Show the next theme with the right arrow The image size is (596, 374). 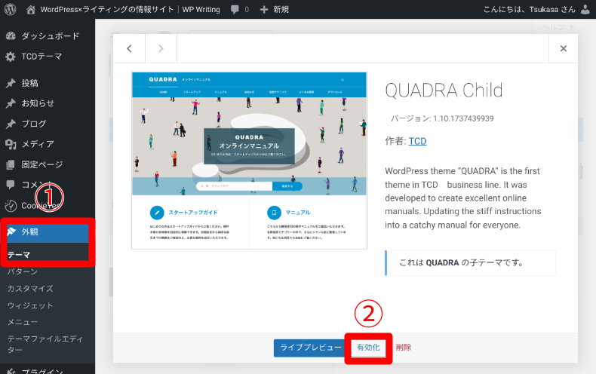(161, 48)
